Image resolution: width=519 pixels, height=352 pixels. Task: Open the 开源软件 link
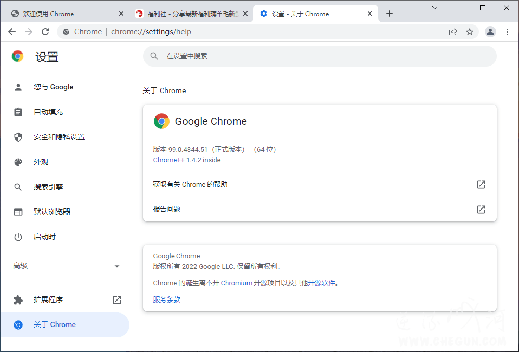322,283
